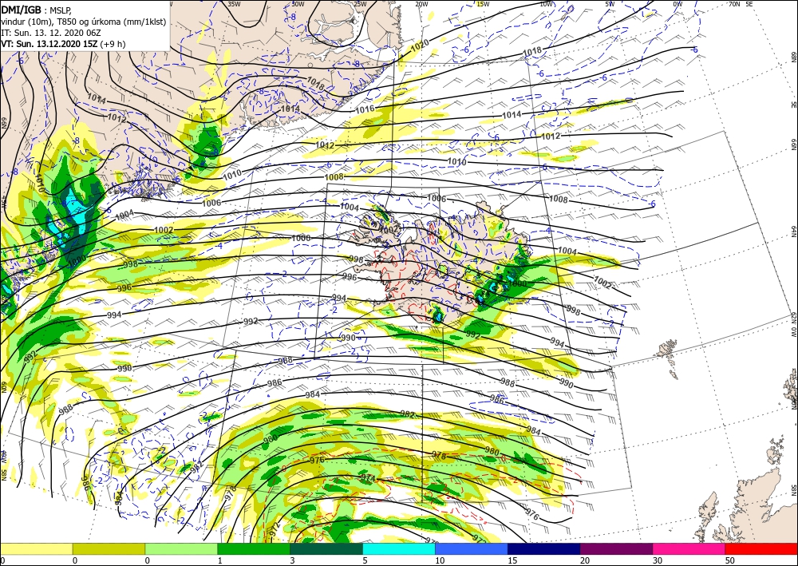Image resolution: width=798 pixels, height=566 pixels.
Task: Select the dark green 3 mm legend swatch
Action: 326,548
